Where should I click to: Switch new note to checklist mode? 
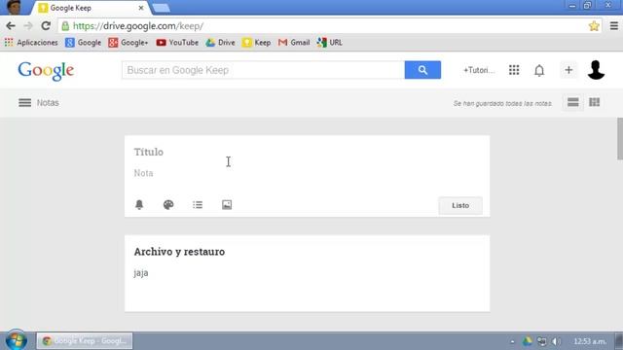pos(198,205)
